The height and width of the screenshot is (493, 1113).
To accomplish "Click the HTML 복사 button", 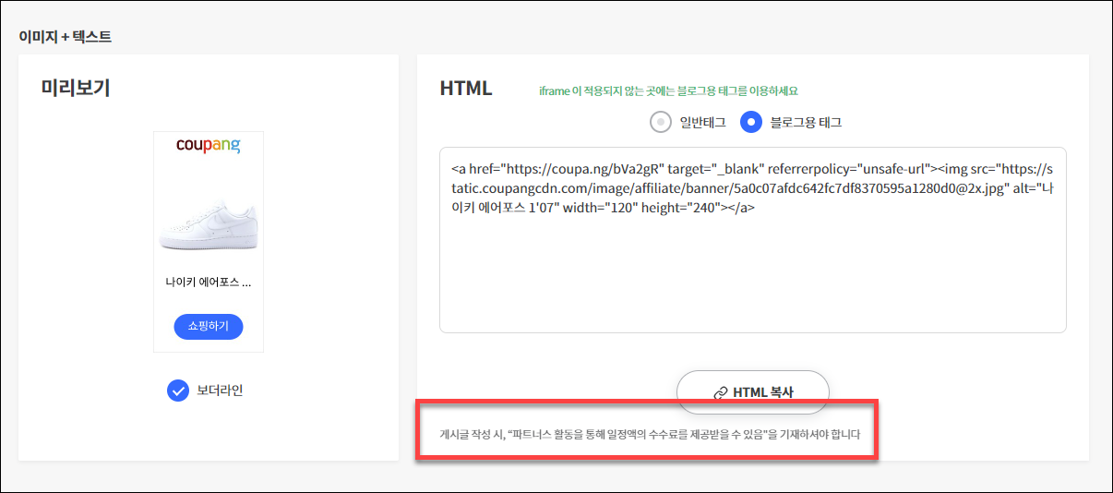I will click(753, 392).
